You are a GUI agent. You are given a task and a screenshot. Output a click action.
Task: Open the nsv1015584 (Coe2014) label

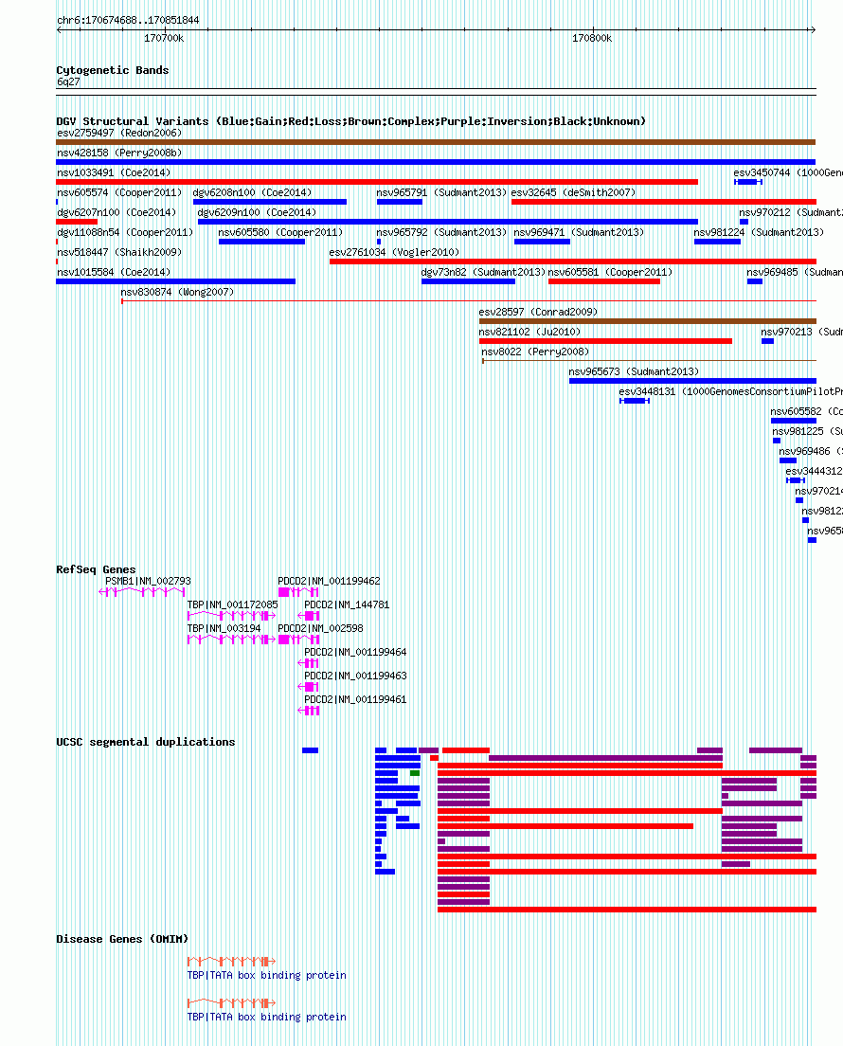114,273
